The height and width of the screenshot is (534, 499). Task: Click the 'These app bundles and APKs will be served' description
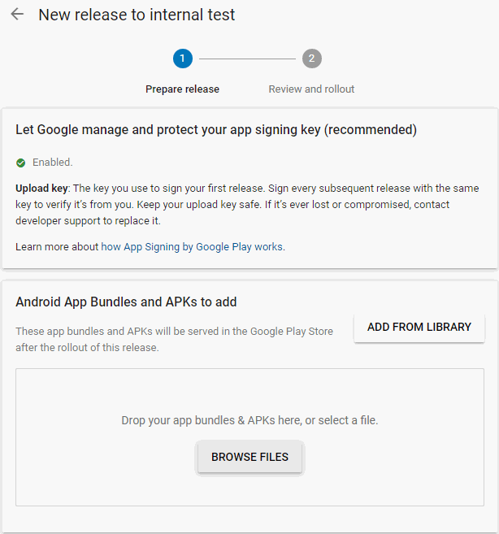click(x=174, y=340)
